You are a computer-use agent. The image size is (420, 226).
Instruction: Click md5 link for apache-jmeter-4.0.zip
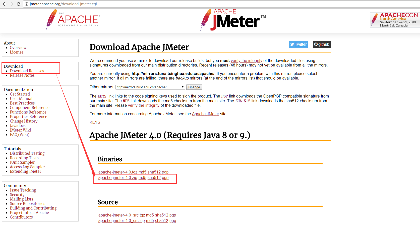(x=142, y=177)
